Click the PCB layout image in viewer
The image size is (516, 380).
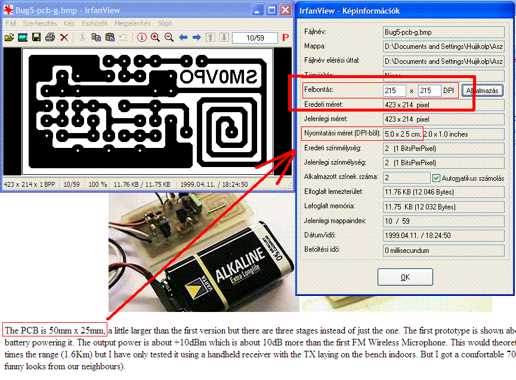point(147,112)
